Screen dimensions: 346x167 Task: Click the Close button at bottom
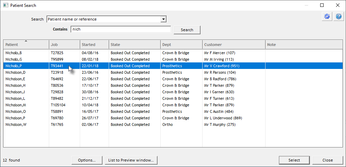(327, 160)
